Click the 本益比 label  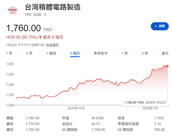pos(67,124)
